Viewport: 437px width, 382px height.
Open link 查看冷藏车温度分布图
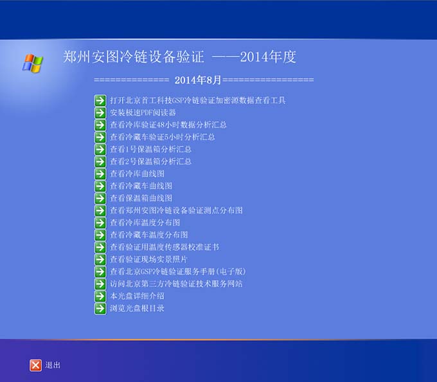[x=148, y=235]
